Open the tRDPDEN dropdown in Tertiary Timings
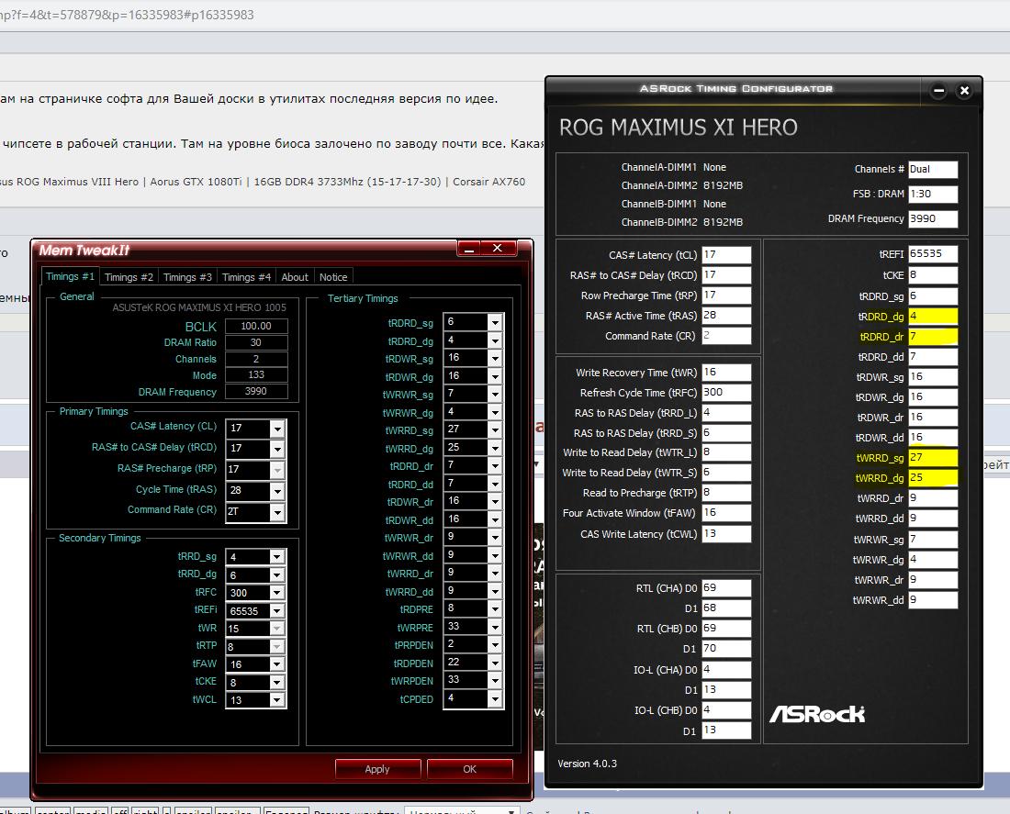 point(495,663)
